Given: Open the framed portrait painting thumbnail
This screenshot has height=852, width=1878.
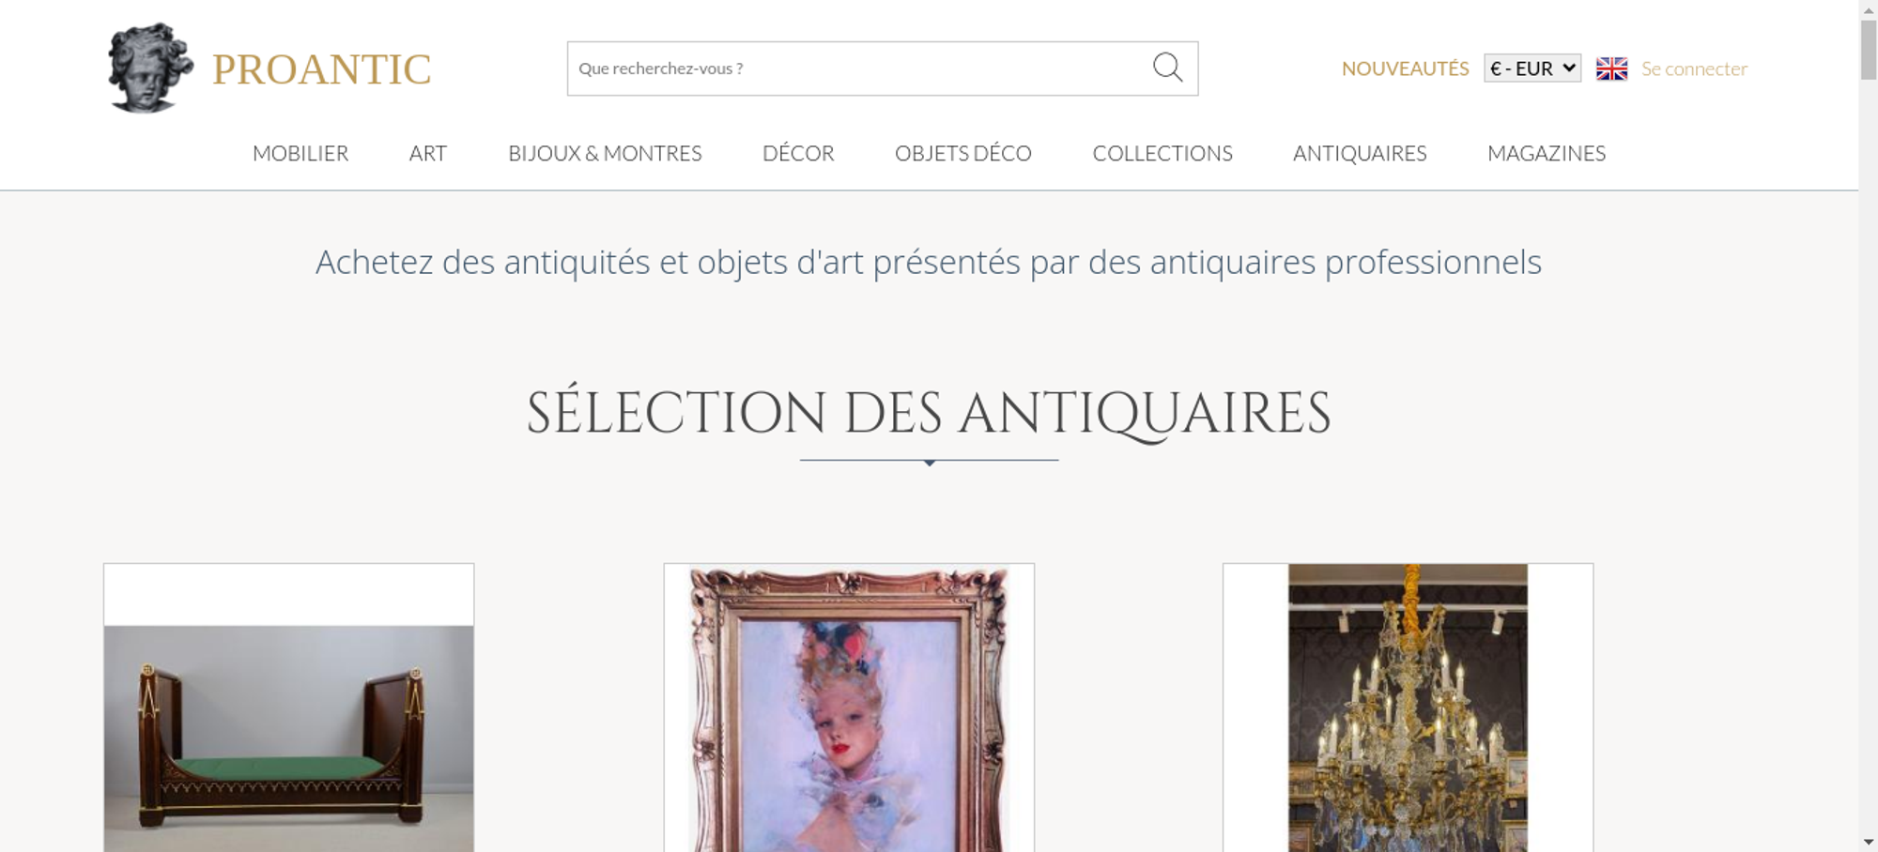Looking at the screenshot, I should 849,707.
